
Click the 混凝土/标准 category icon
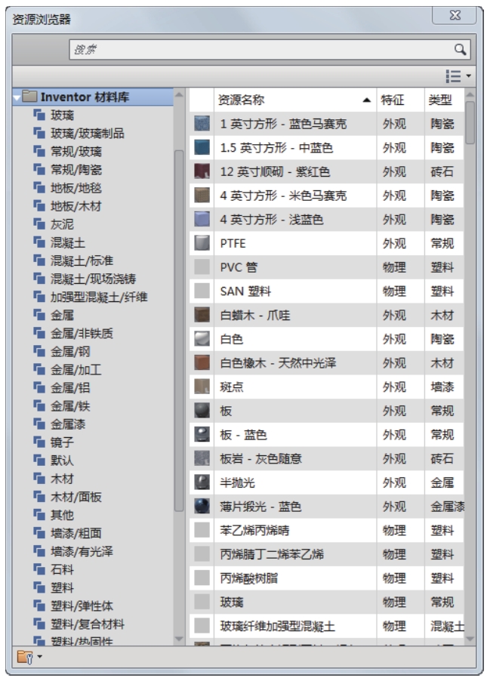39,260
